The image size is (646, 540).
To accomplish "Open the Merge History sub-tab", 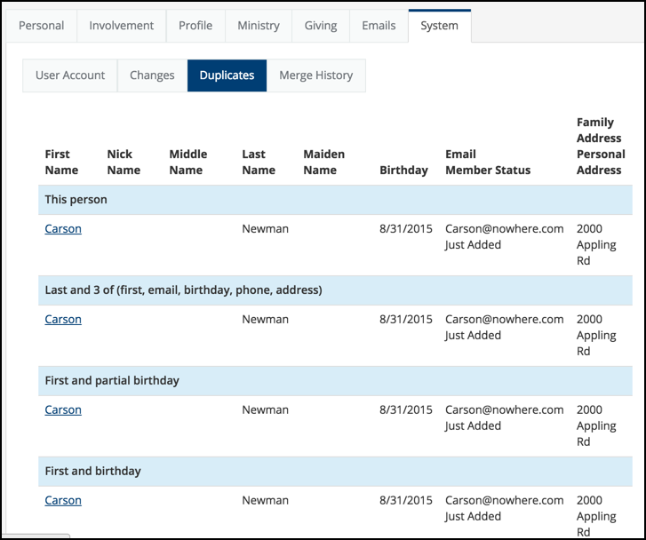I will tap(316, 75).
